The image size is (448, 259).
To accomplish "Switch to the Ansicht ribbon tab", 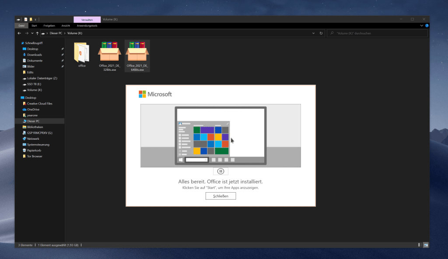I will pos(66,26).
